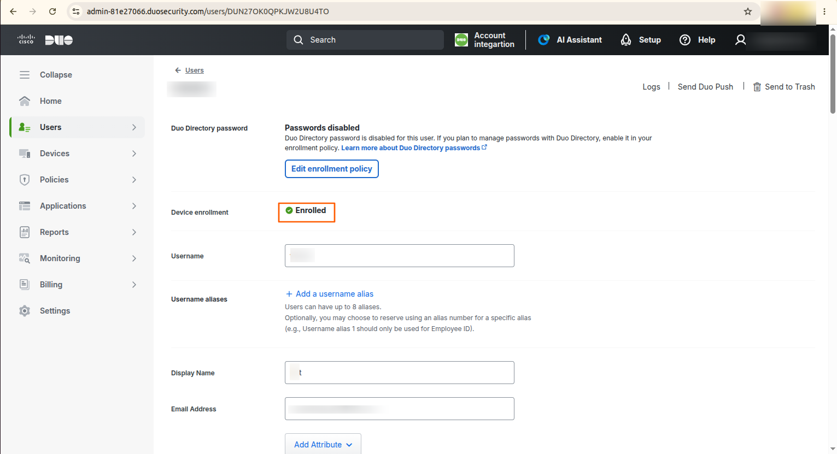837x454 pixels.
Task: Open Learn more about Duo Directory passwords
Action: [414, 148]
